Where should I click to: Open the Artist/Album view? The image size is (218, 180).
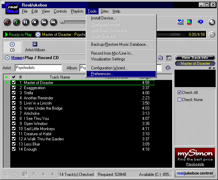coord(35,47)
